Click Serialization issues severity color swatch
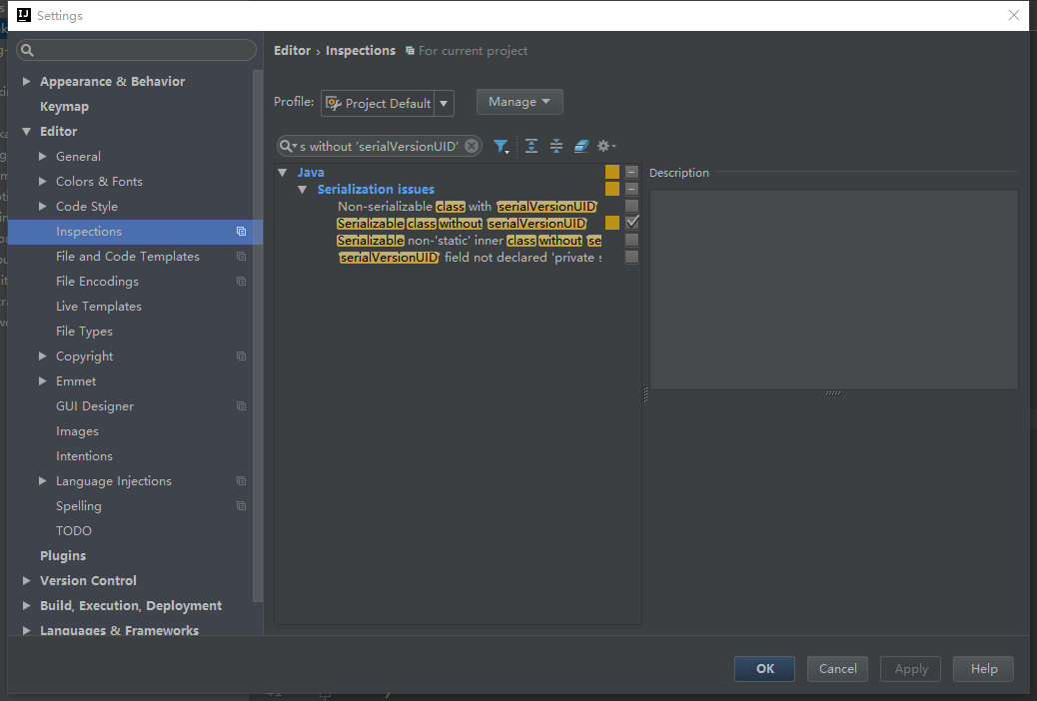1037x701 pixels. (x=612, y=189)
